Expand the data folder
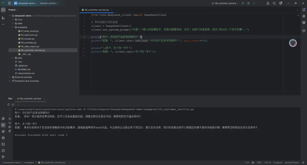This screenshot has height=165, width=307. pyautogui.click(x=13, y=24)
